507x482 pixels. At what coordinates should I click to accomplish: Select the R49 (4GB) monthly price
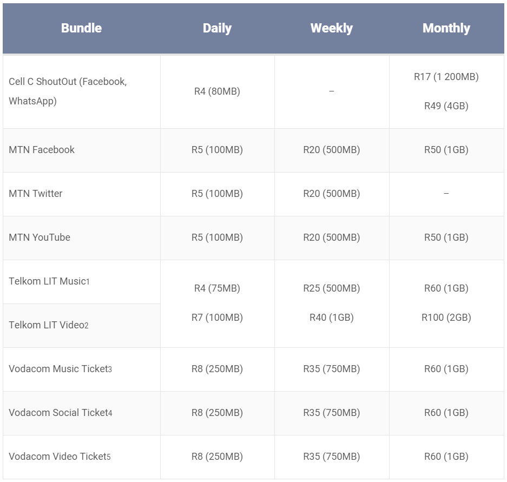tap(446, 106)
